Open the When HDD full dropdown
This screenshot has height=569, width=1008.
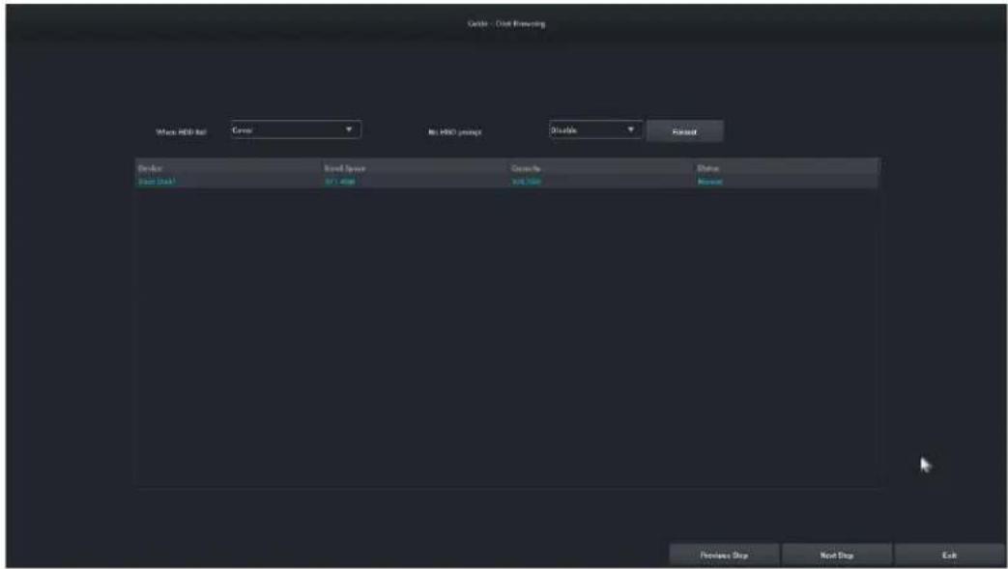(x=296, y=129)
